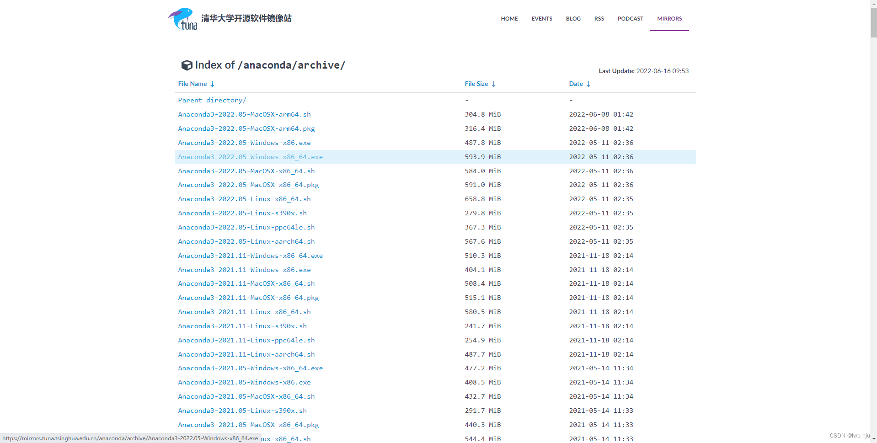Screen dimensions: 877x443
Task: Download Anaconda3-2021.05-Linux-s390x.sh
Action: point(242,411)
